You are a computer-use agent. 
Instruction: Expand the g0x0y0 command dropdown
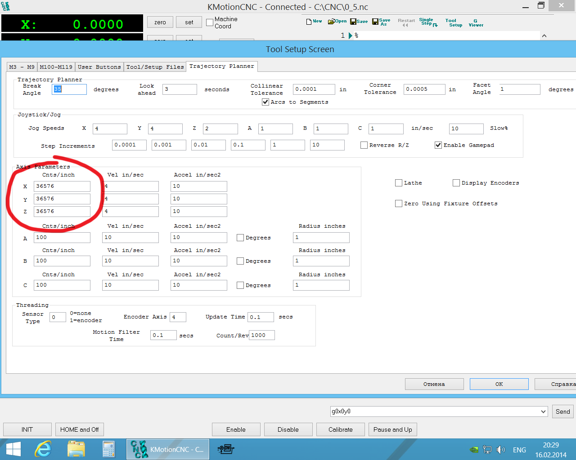click(x=543, y=411)
